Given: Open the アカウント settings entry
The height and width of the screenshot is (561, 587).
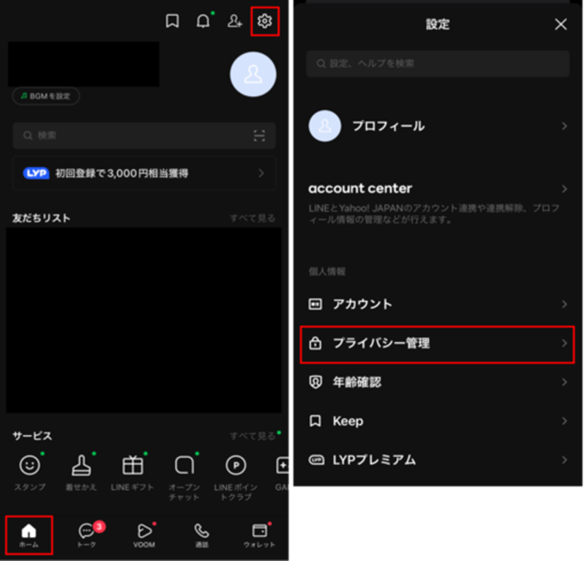Looking at the screenshot, I should pyautogui.click(x=438, y=304).
